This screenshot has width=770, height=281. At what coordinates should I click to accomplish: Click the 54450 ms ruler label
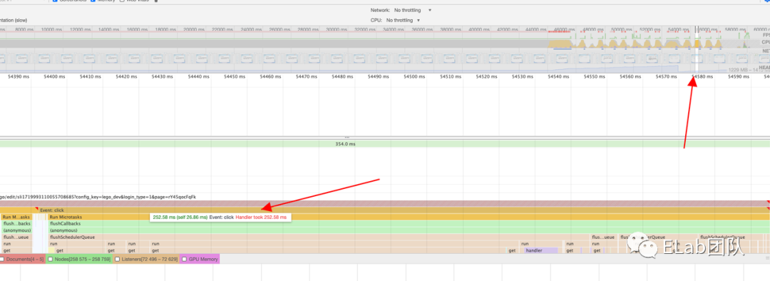click(x=235, y=76)
